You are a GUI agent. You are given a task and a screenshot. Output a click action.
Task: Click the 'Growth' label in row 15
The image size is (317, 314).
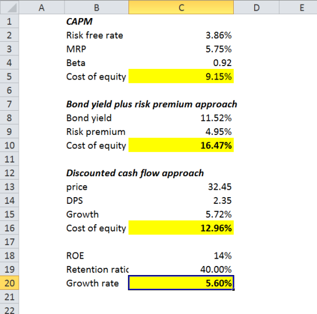click(97, 214)
